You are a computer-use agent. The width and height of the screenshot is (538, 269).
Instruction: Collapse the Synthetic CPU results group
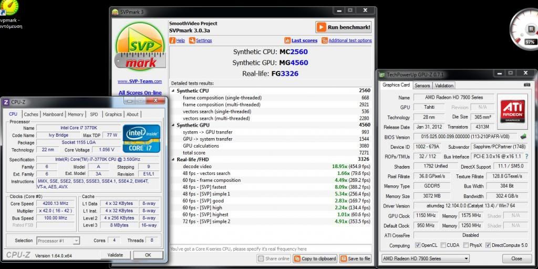click(x=173, y=91)
